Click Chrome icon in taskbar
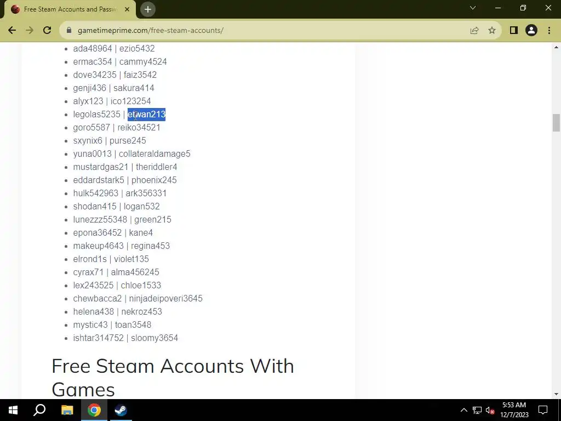 pyautogui.click(x=94, y=410)
